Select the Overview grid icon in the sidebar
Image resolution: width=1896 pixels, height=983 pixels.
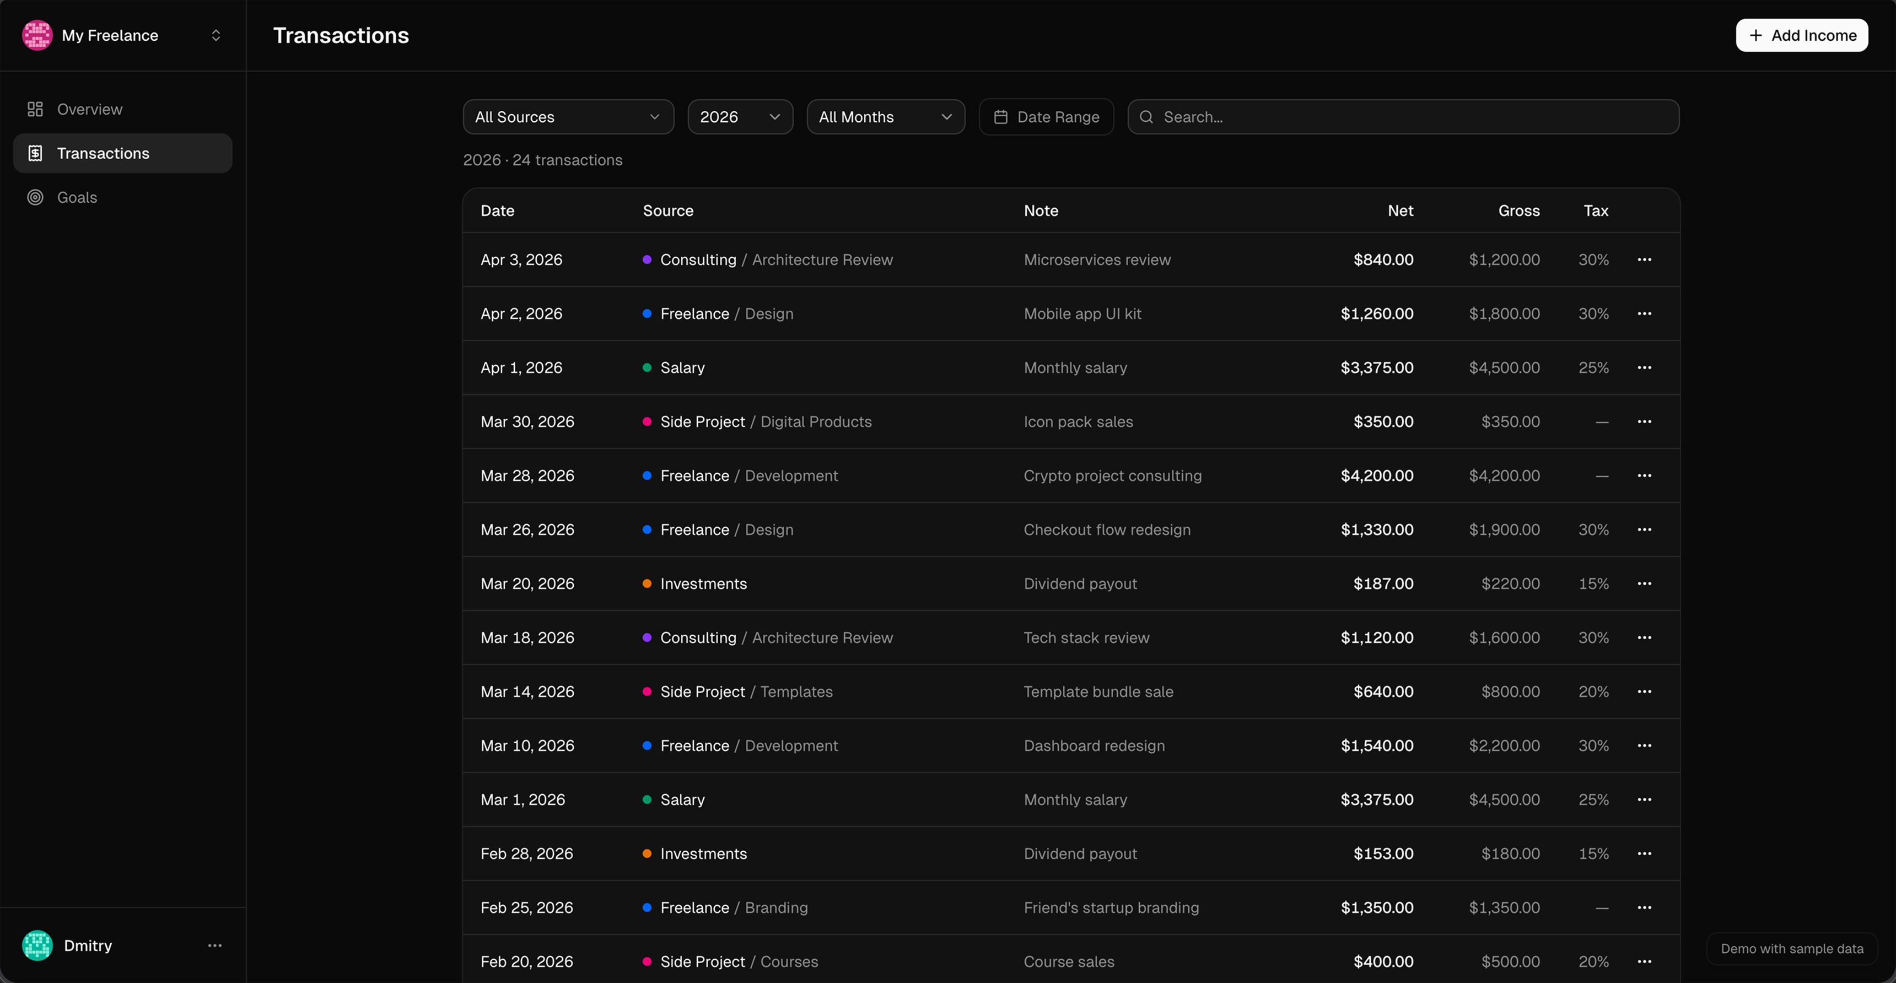pos(35,109)
